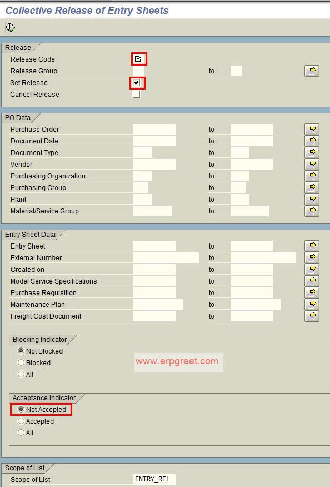Untick the Set Release checkbox

(136, 83)
